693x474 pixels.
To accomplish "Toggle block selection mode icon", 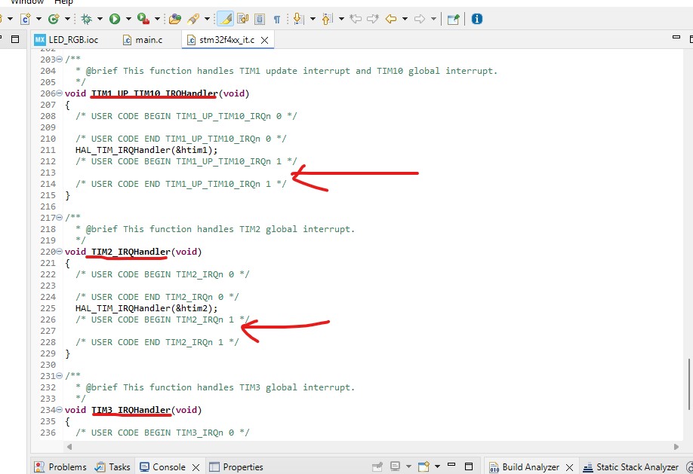I will point(260,19).
